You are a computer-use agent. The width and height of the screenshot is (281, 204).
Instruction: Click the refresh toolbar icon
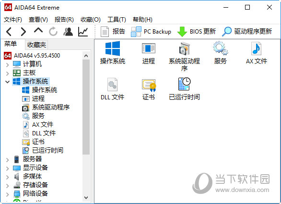pyautogui.click(x=53, y=32)
